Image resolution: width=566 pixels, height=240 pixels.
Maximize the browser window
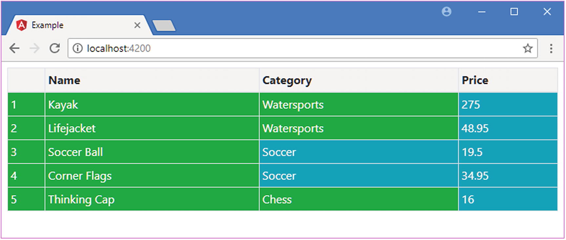514,12
